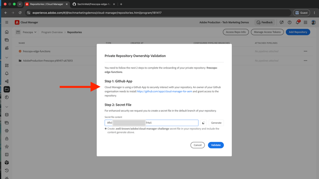Open the cube package icon in sidebar

(7, 162)
